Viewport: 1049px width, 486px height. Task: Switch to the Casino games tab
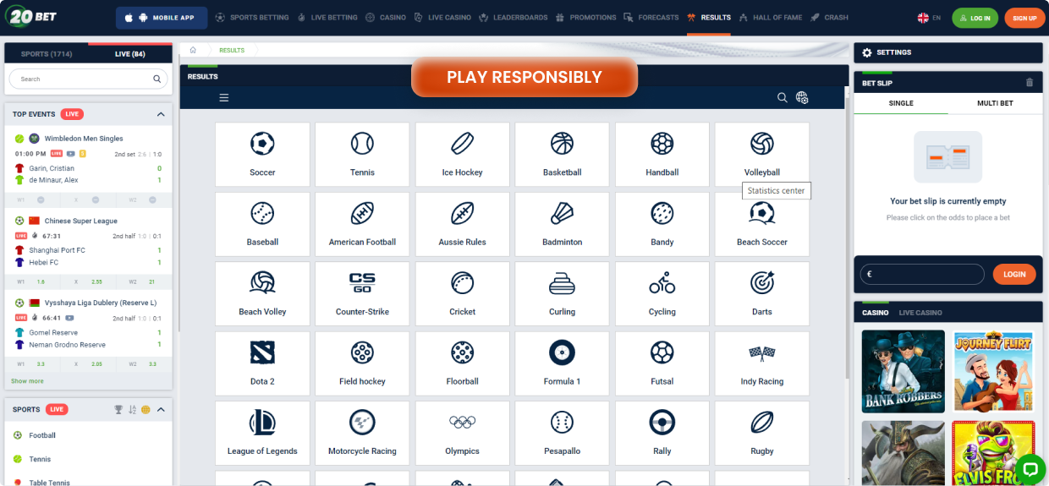pyautogui.click(x=876, y=313)
